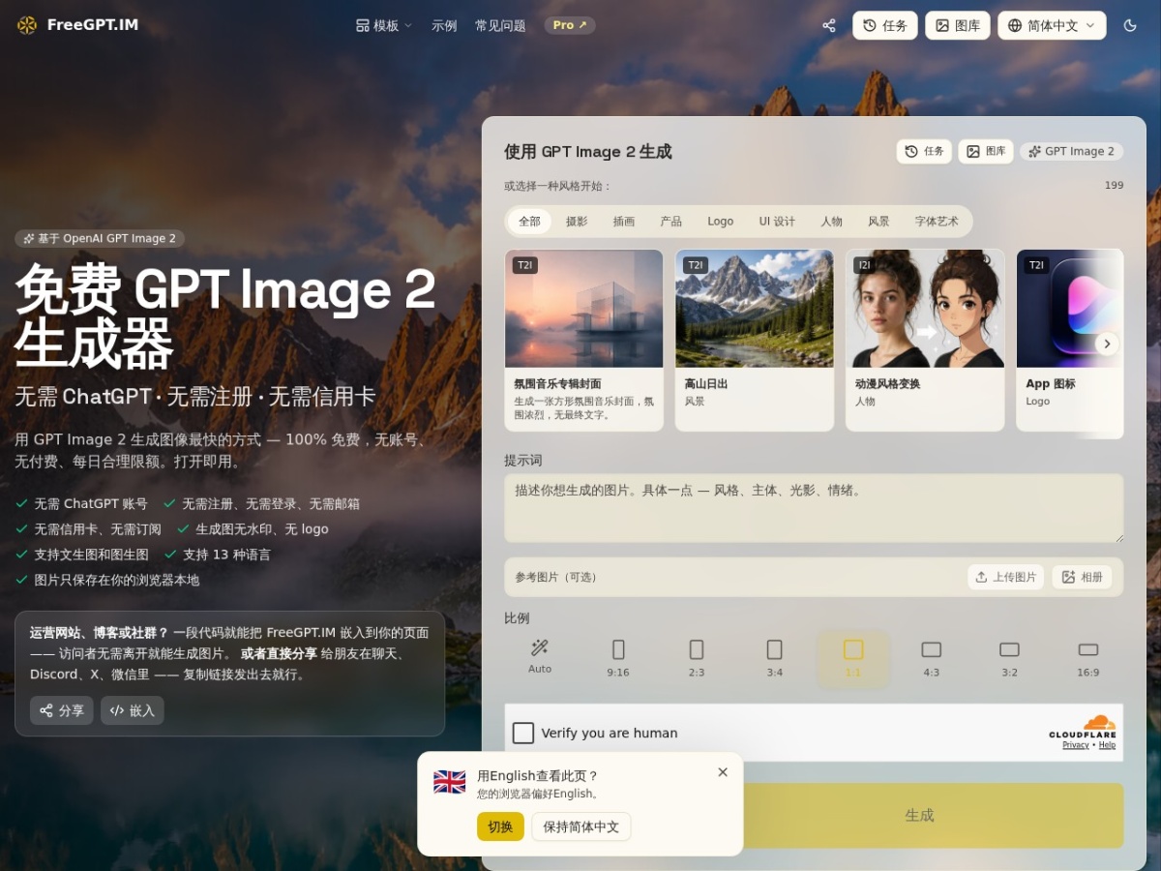The image size is (1161, 871).
Task: Select the 插画 style tab
Action: [624, 222]
